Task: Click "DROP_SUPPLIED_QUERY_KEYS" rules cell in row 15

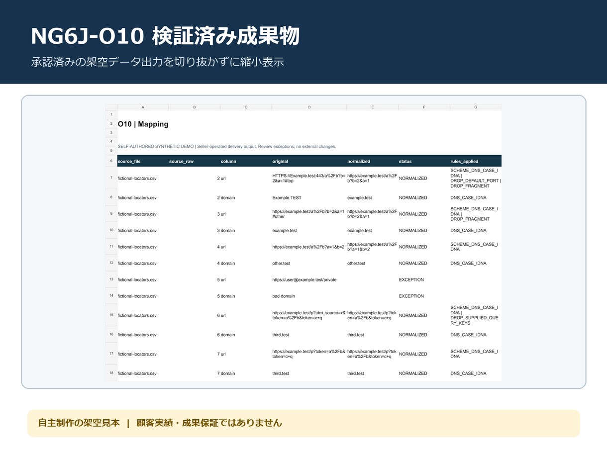Action: coord(475,315)
